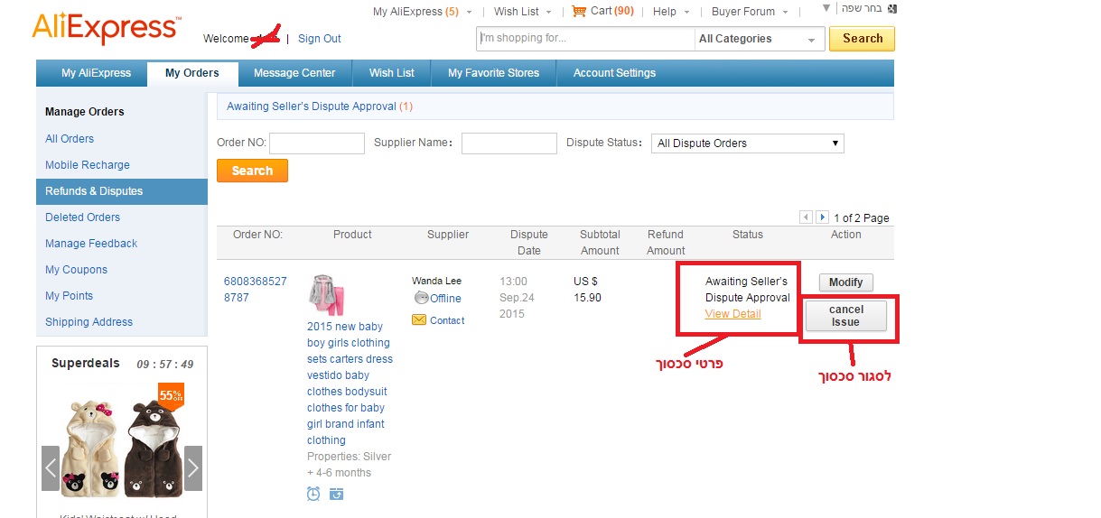The height and width of the screenshot is (518, 1101).
Task: Click next page arrow in pagination
Action: tap(822, 217)
